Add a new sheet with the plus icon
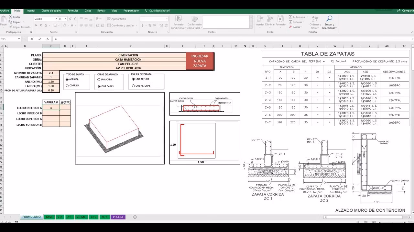Viewport: 414px width, 232px height. 135,217
